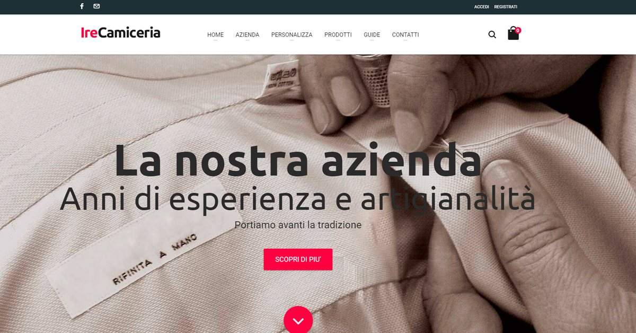The width and height of the screenshot is (636, 333).
Task: Select the HOME menu item
Action: tap(215, 35)
